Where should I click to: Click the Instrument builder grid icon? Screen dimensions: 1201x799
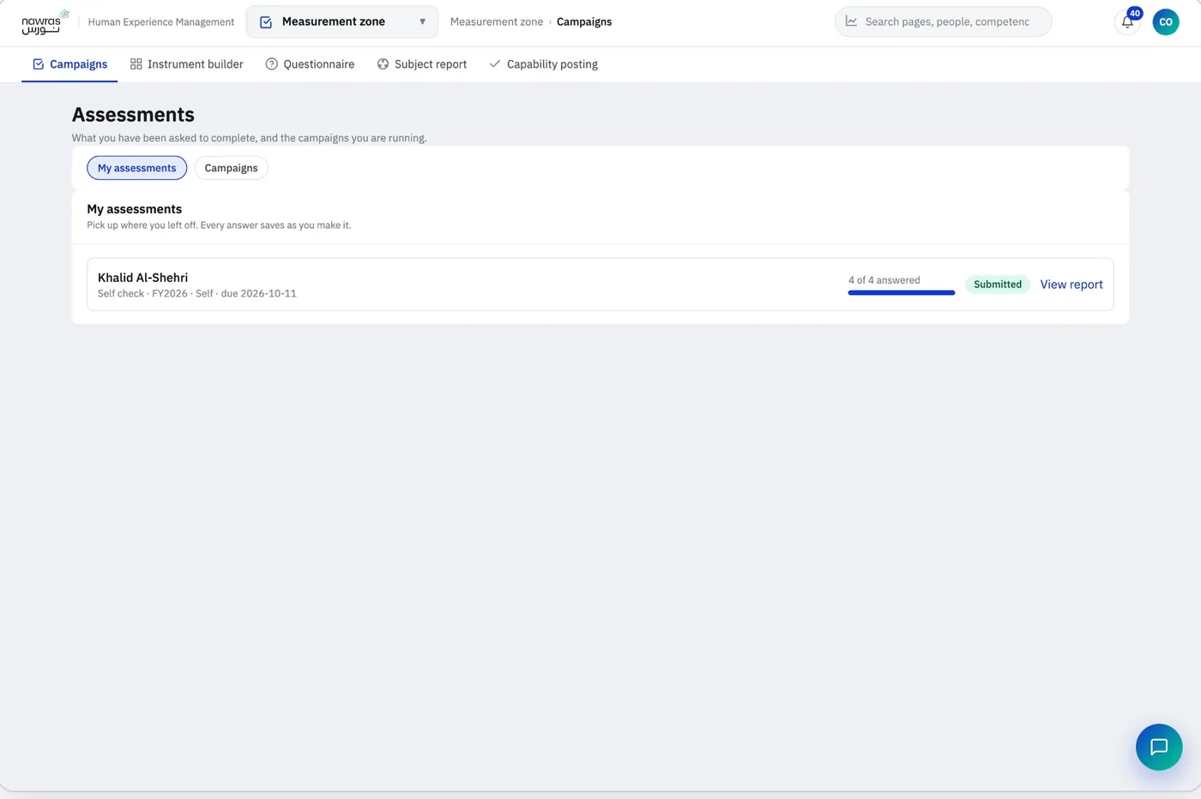(x=136, y=64)
